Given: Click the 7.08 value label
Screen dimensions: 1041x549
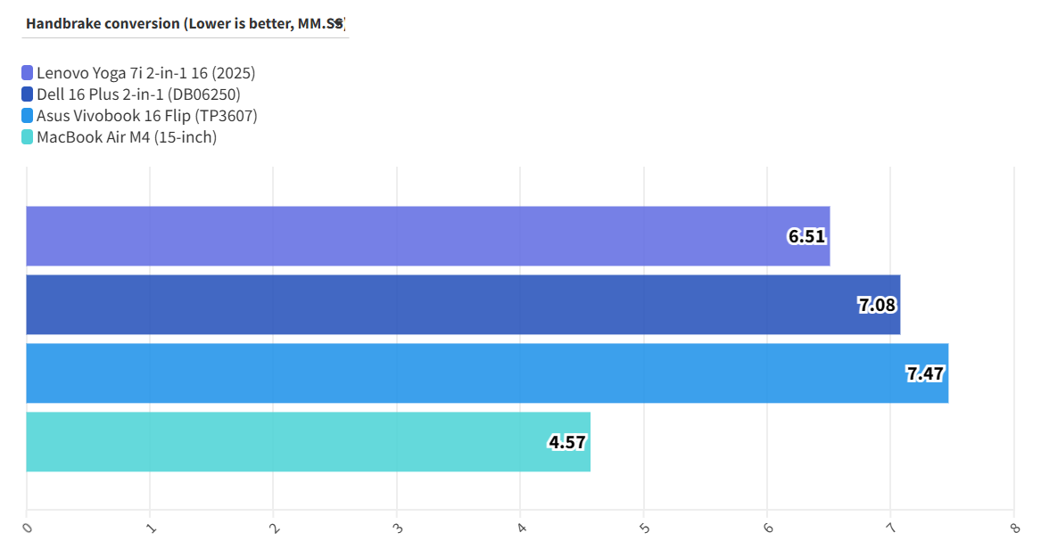Looking at the screenshot, I should (x=877, y=306).
